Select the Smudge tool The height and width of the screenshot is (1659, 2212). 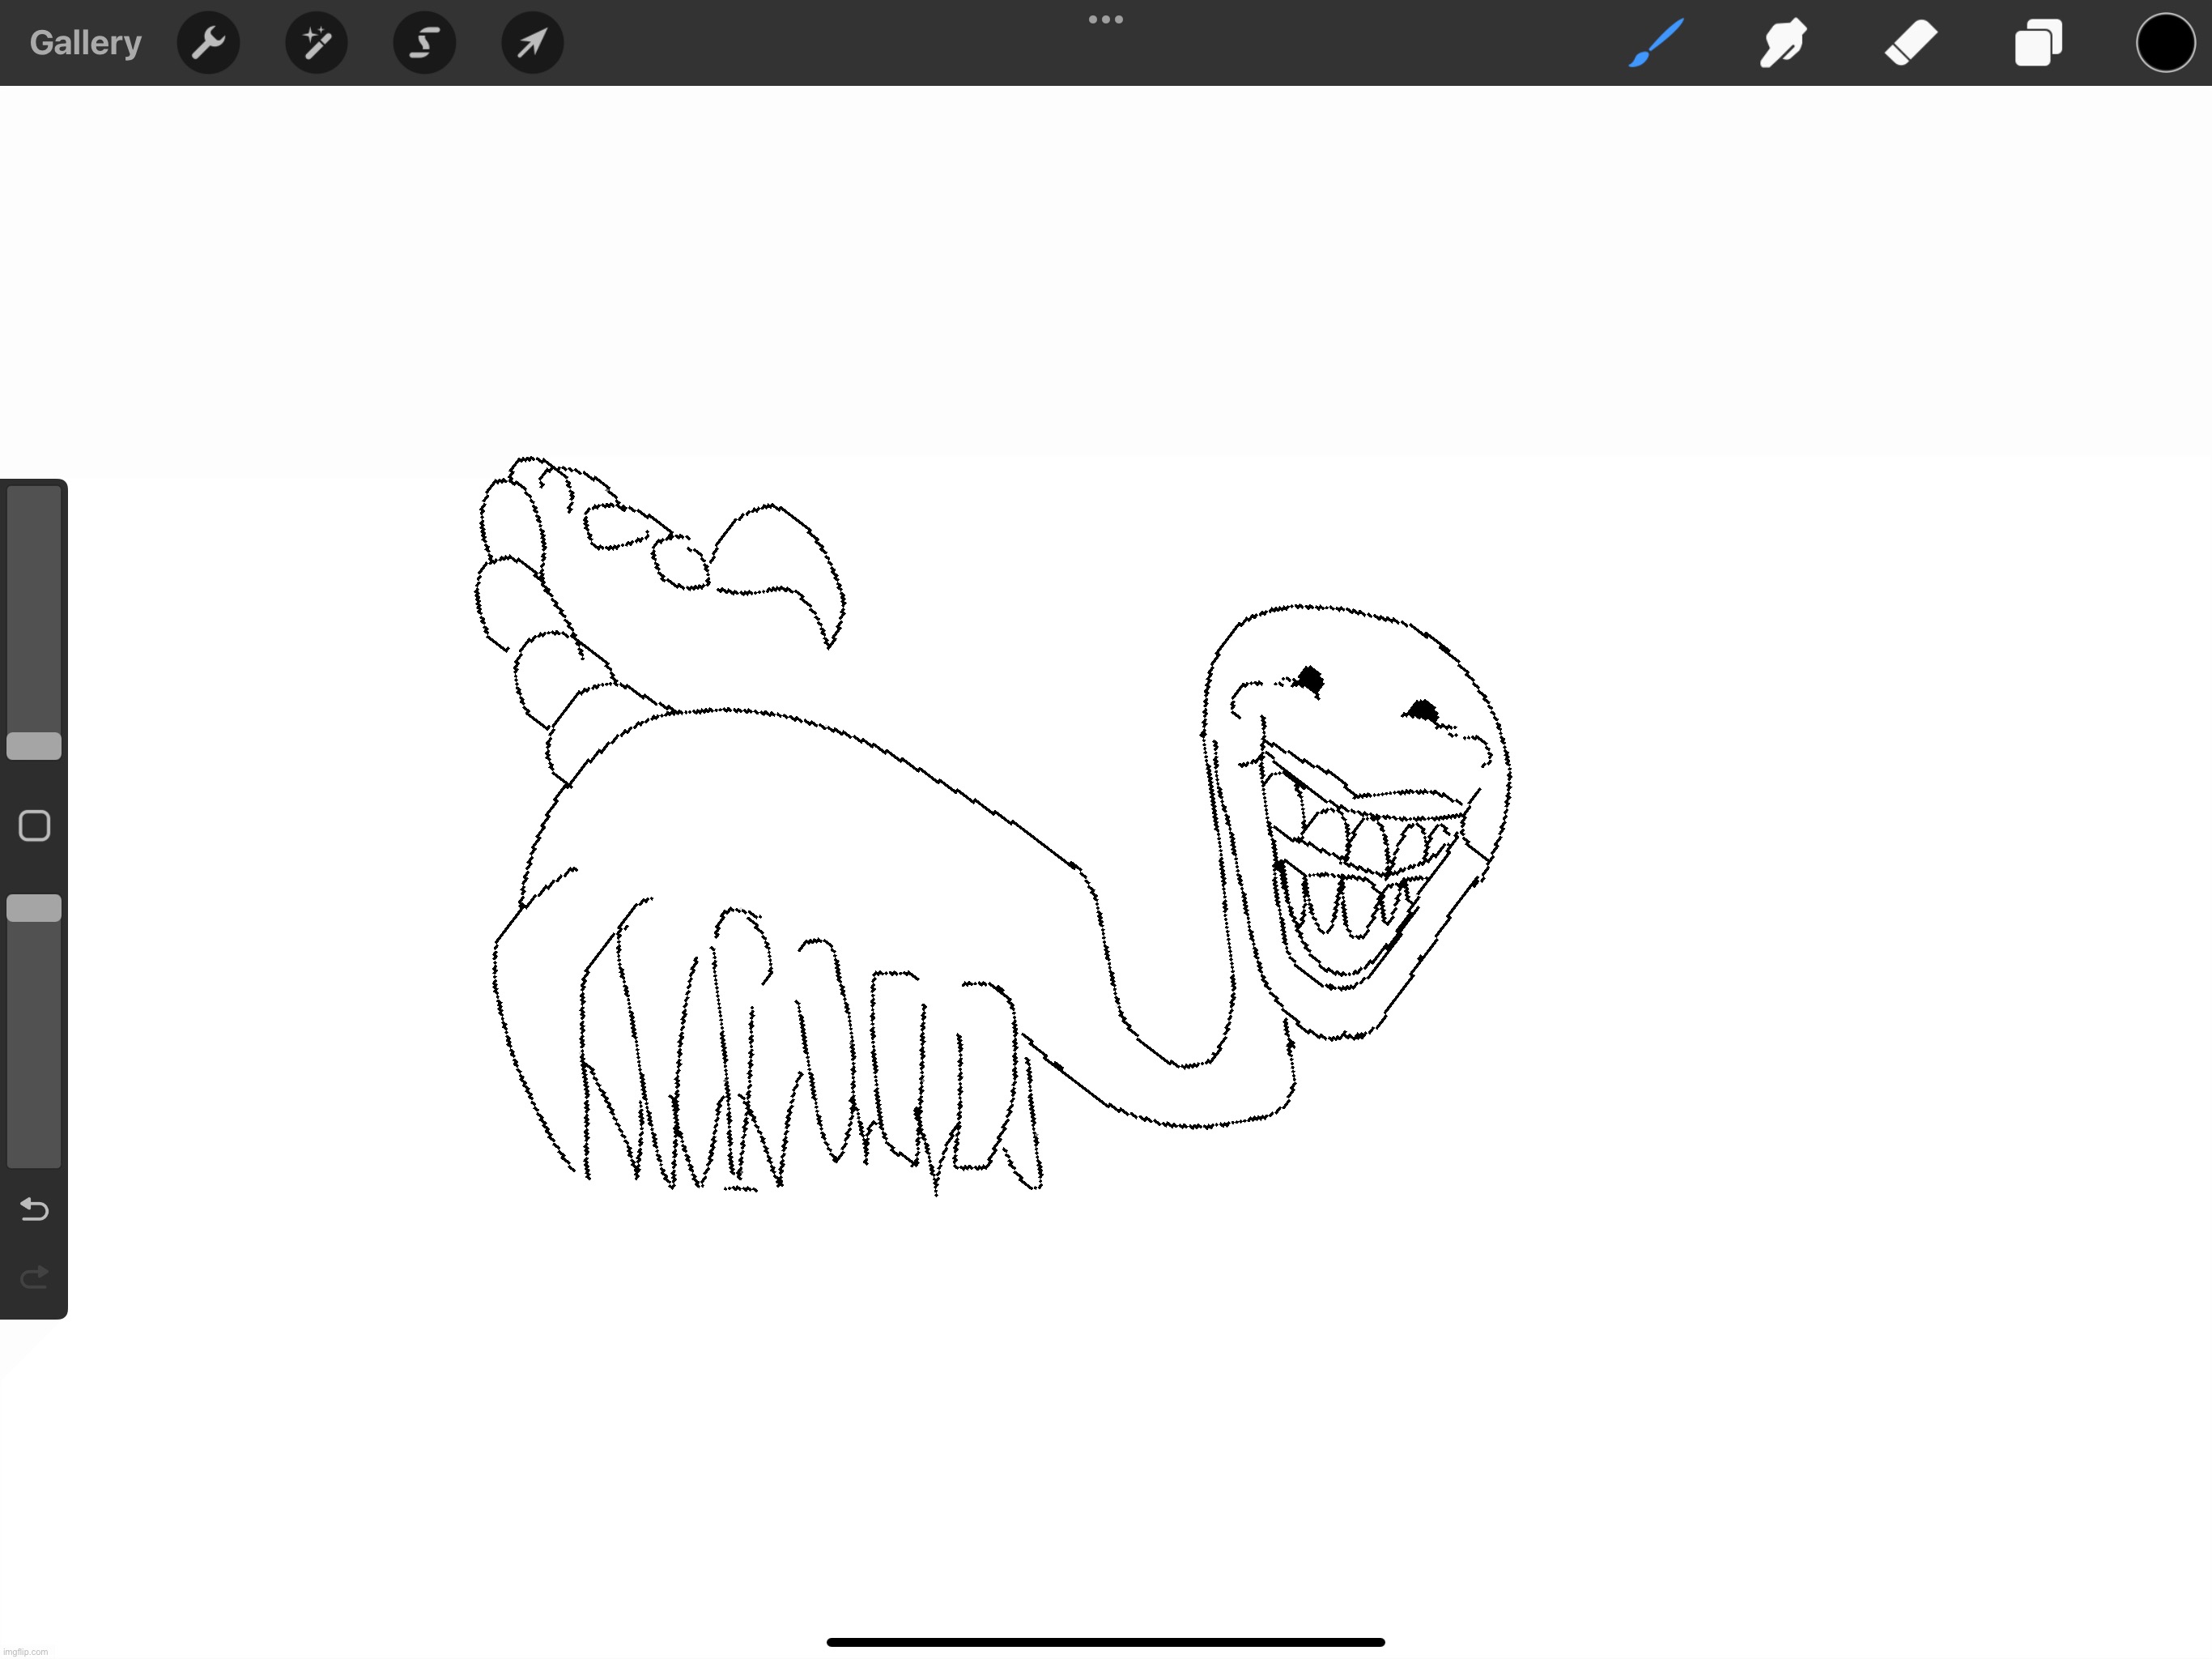tap(1783, 43)
